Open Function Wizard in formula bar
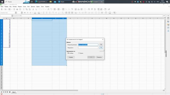This screenshot has height=95, width=170. point(15,16)
